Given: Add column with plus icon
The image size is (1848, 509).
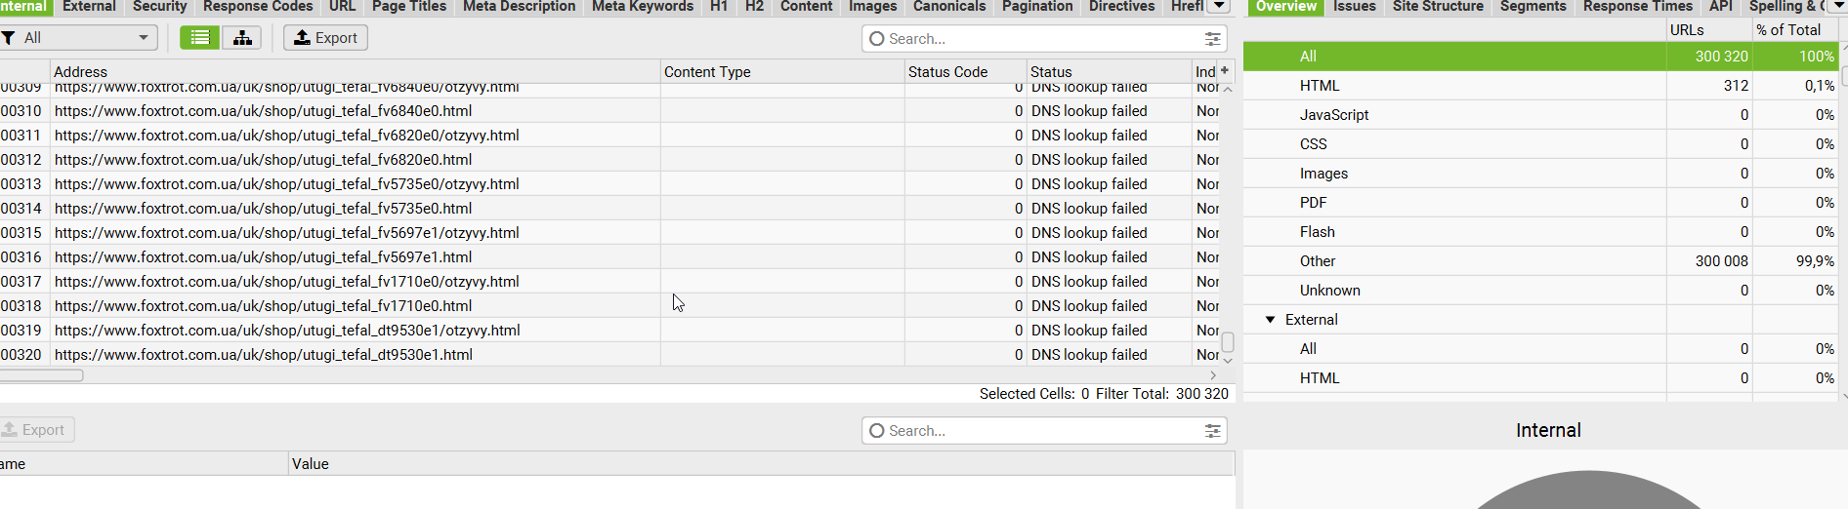Looking at the screenshot, I should click(x=1225, y=70).
